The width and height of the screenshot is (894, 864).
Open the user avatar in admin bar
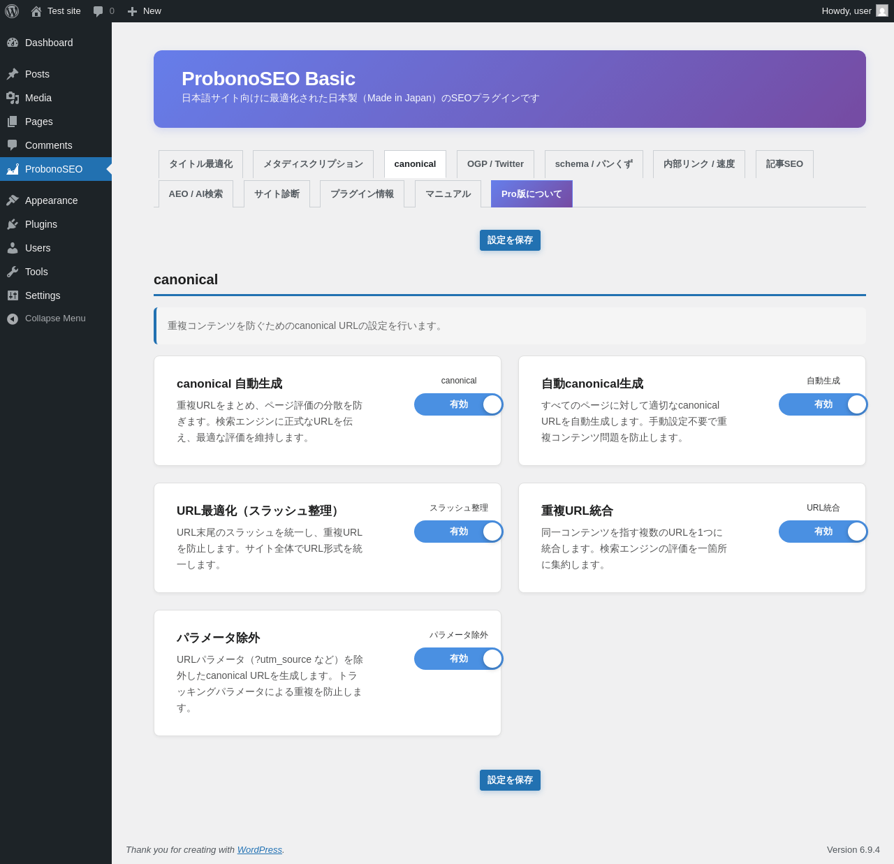tap(882, 11)
